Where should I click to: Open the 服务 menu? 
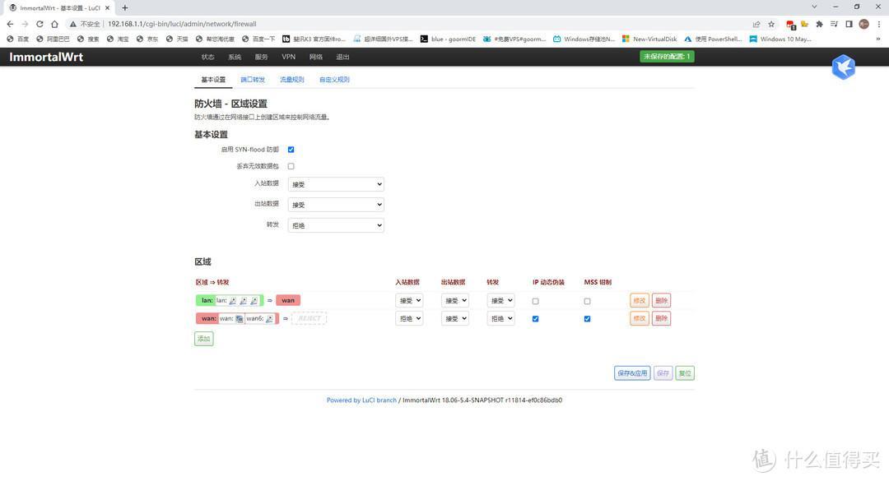262,57
